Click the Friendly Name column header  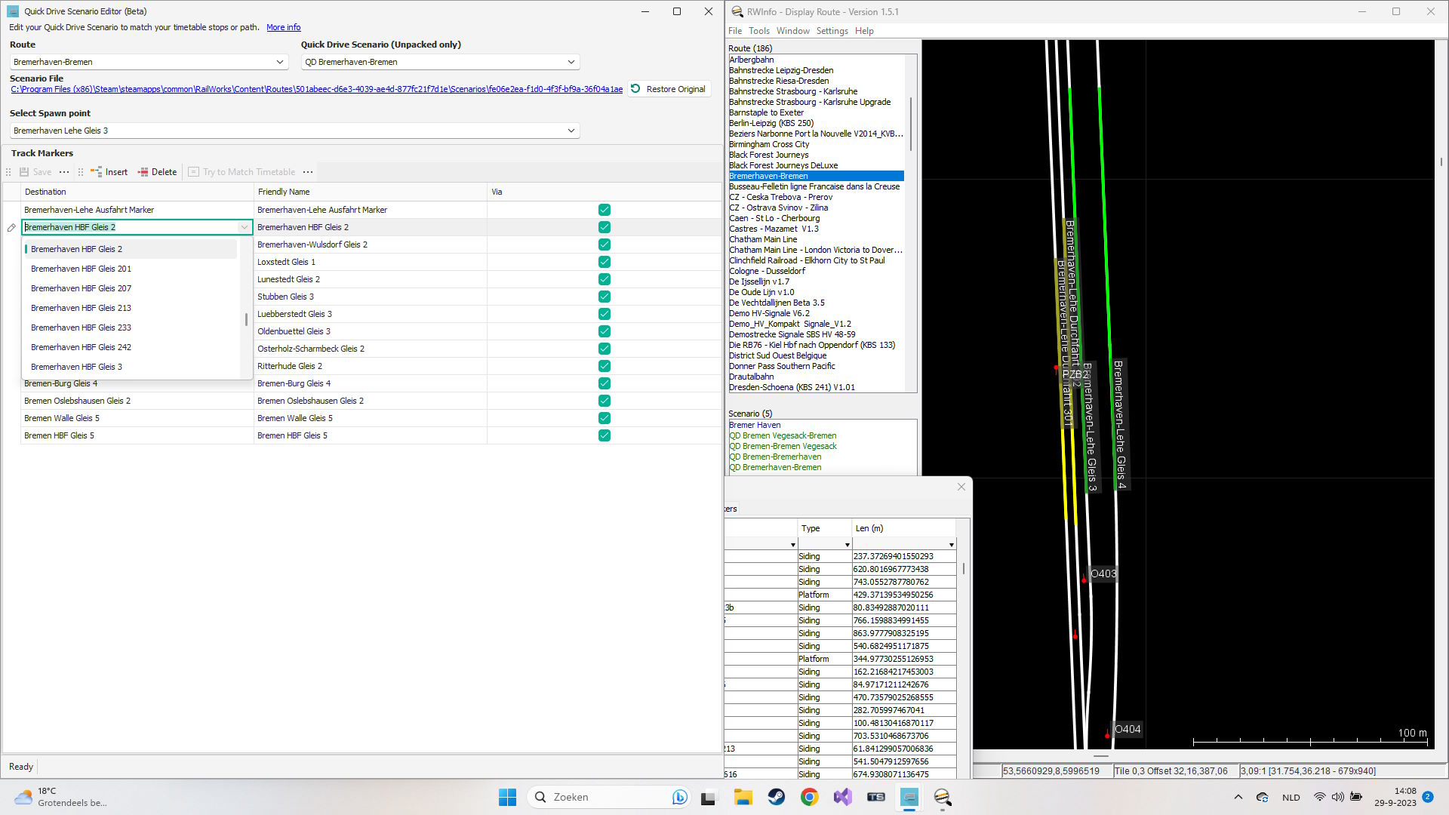click(370, 192)
